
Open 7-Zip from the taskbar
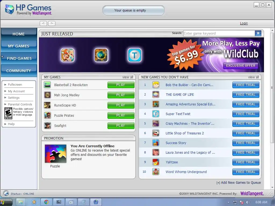coord(59,202)
